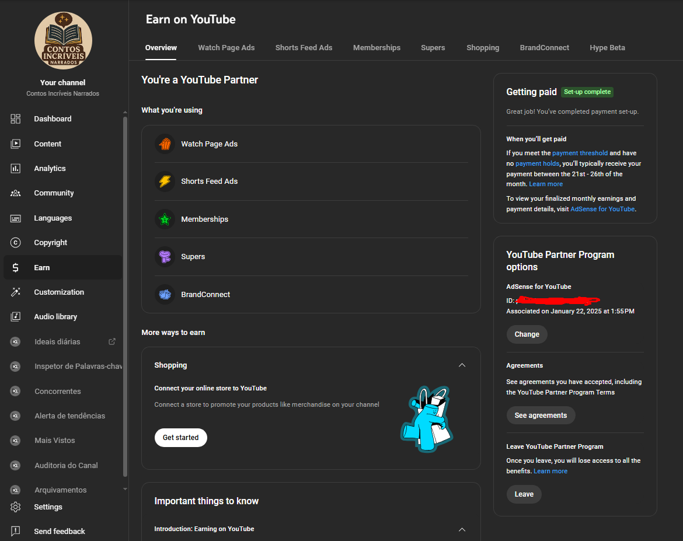Collapse Introduction: Earning on YouTube section
This screenshot has width=683, height=541.
pyautogui.click(x=462, y=529)
